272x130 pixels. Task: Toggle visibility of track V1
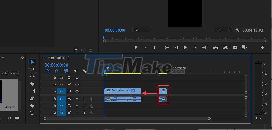77,91
